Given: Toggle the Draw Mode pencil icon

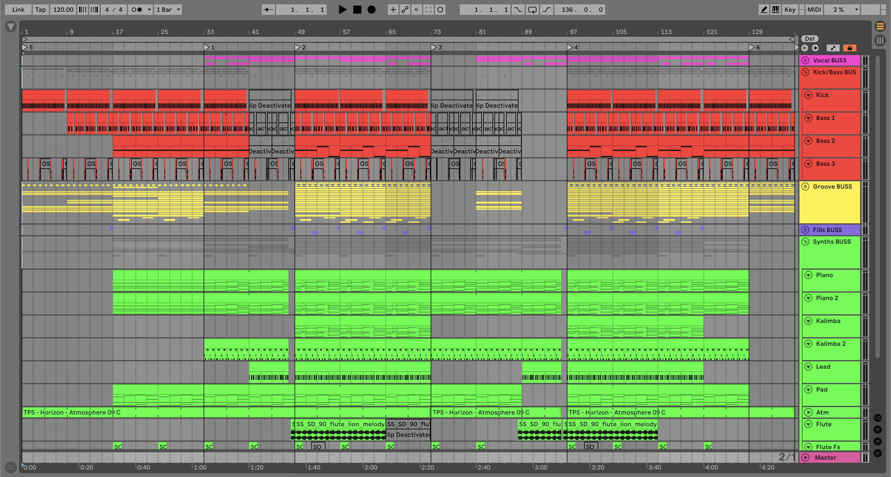Looking at the screenshot, I should click(x=763, y=9).
